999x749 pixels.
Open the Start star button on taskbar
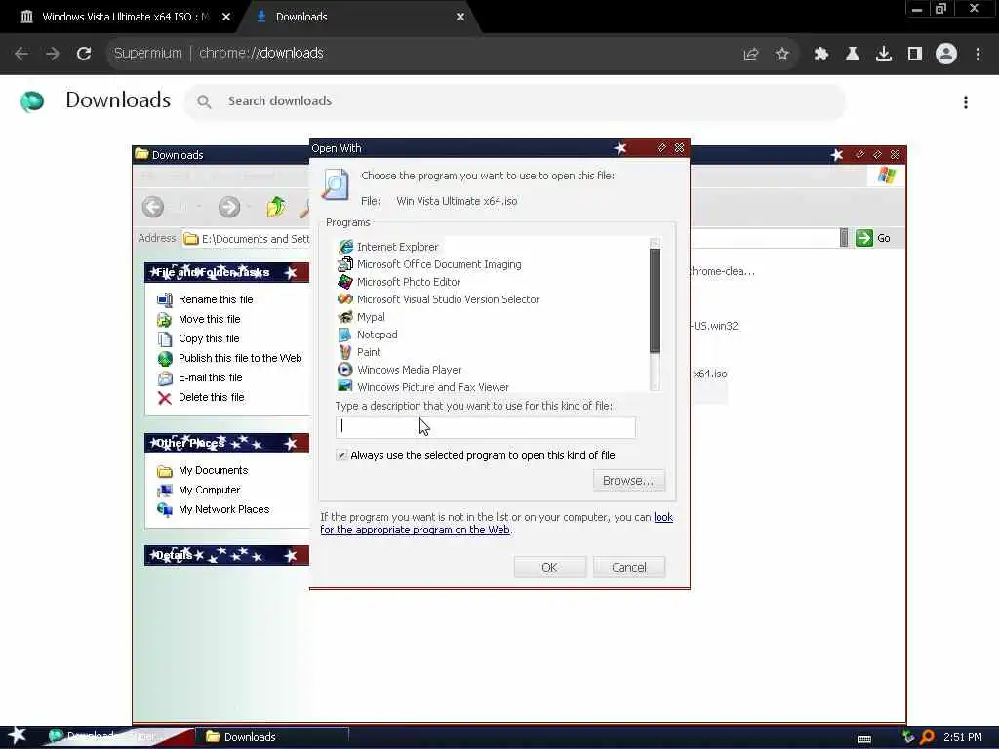pyautogui.click(x=18, y=736)
